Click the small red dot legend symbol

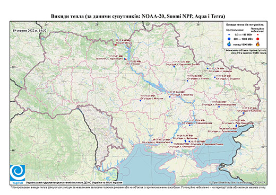258,34
